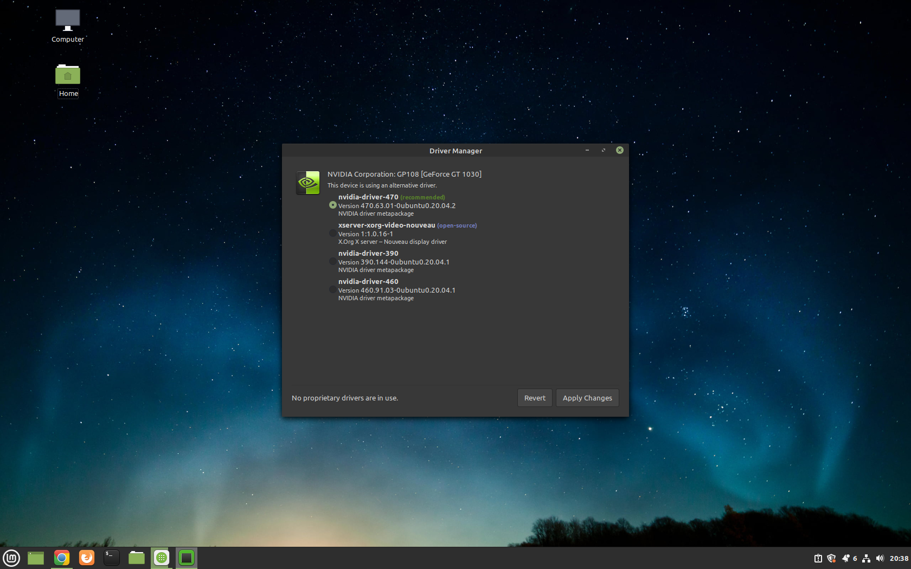
Task: Launch Google Chrome from the taskbar
Action: tap(62, 558)
